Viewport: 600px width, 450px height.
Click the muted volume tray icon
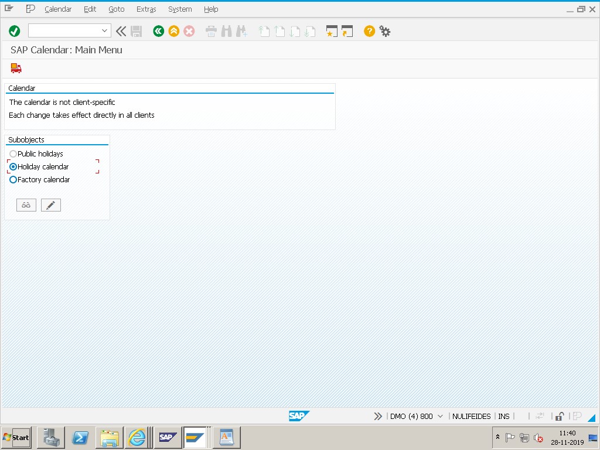[x=538, y=438]
